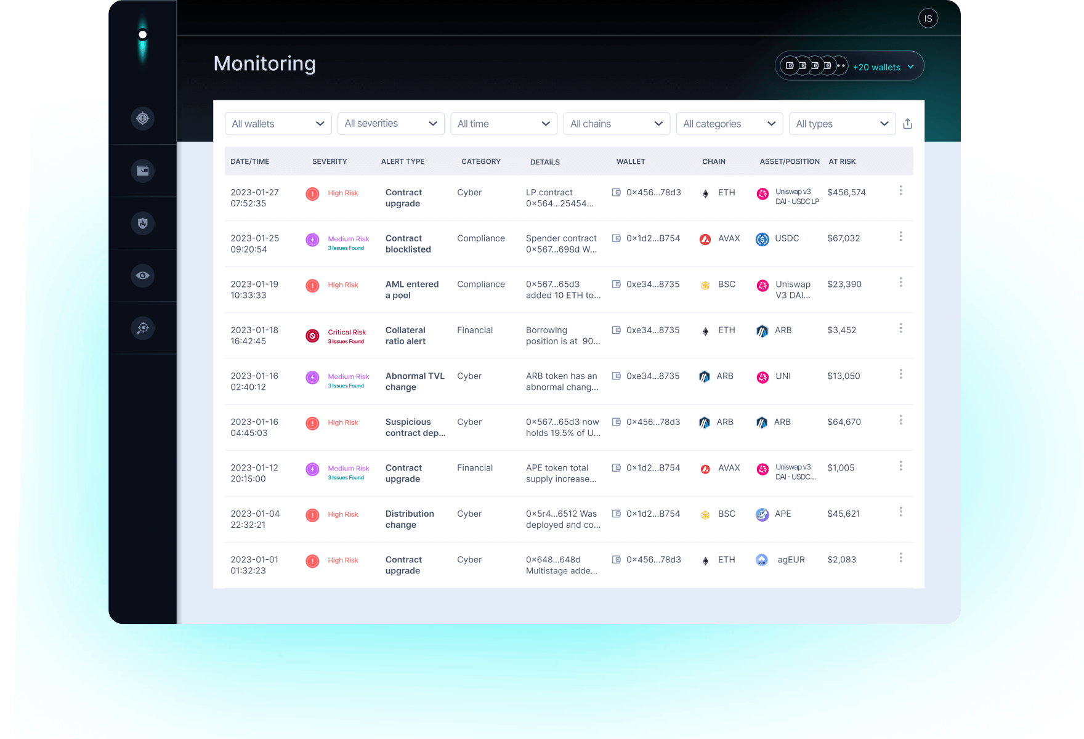Click the first wallet avatar in the wallets group
The height and width of the screenshot is (739, 1084).
789,65
